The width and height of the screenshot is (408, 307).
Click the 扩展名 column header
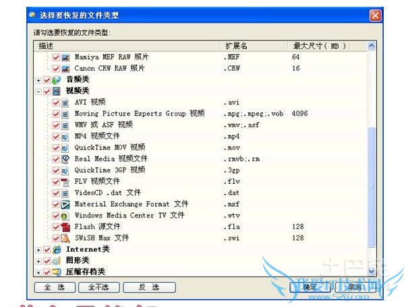(254, 46)
